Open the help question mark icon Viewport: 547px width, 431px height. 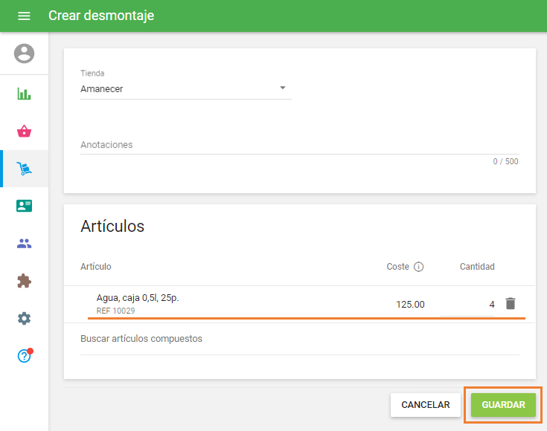(24, 356)
